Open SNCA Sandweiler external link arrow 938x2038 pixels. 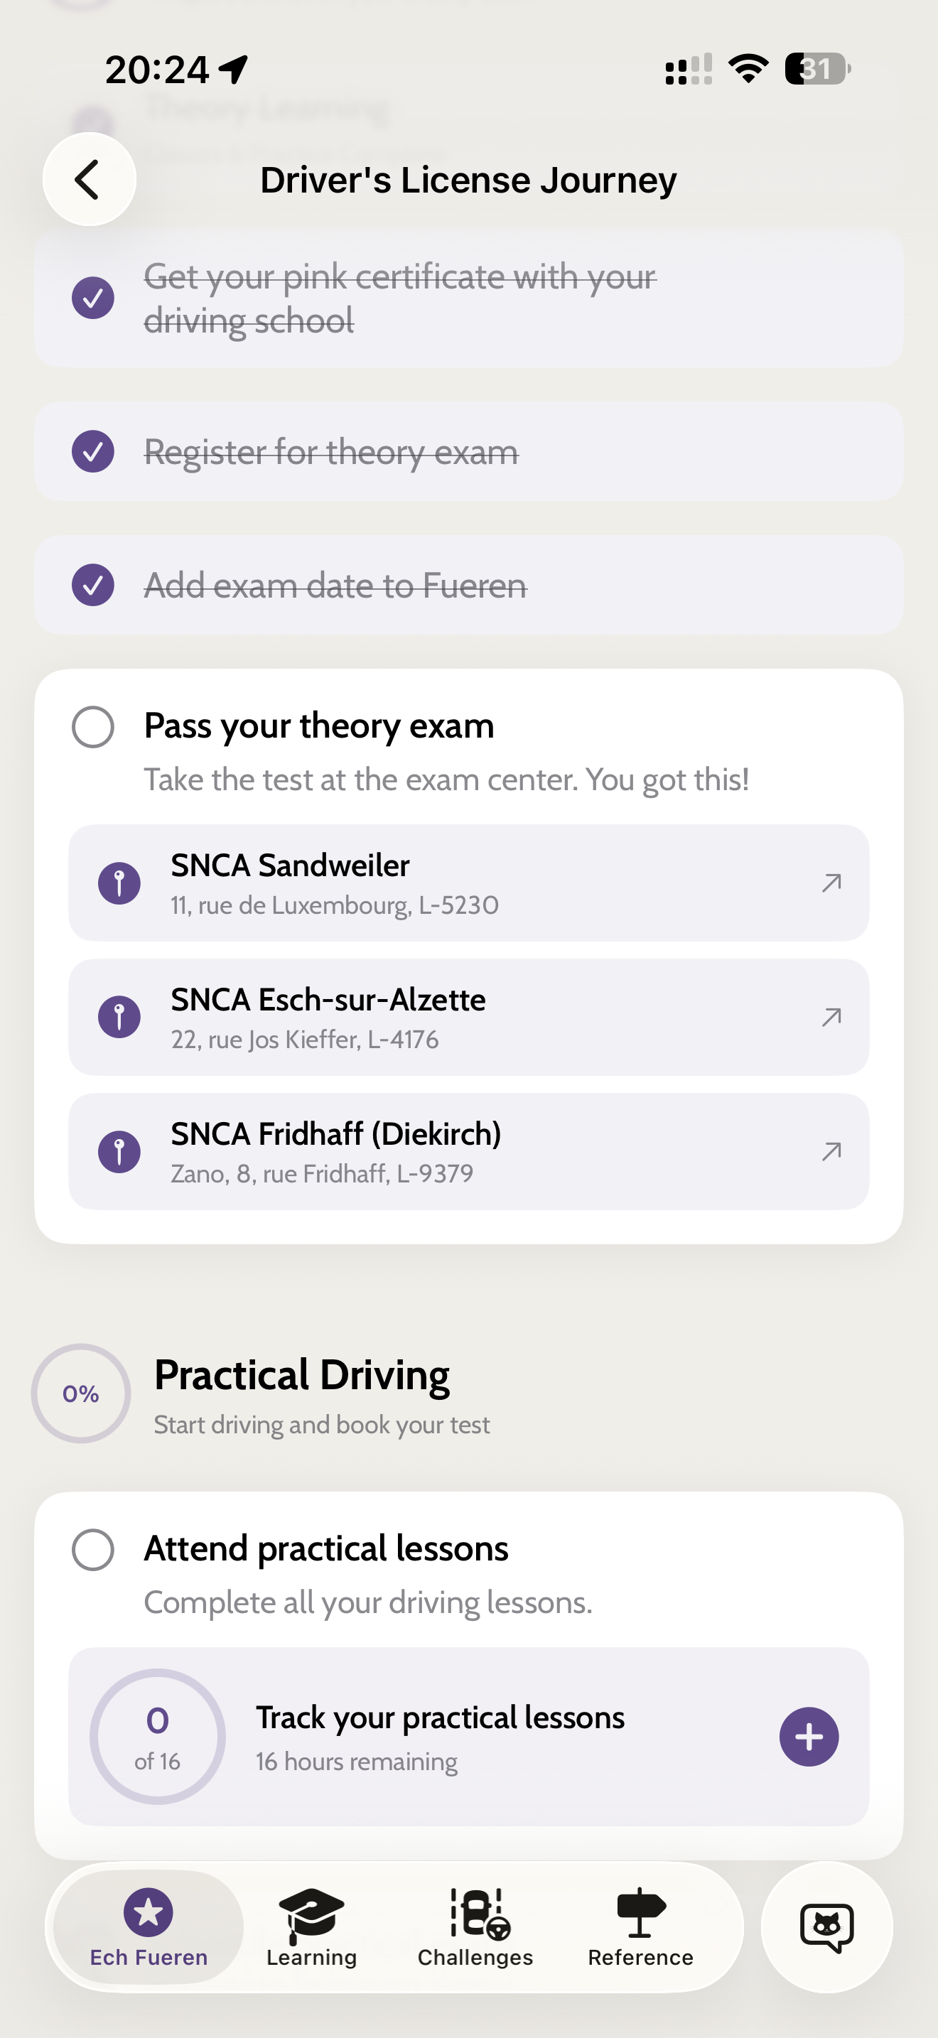pyautogui.click(x=831, y=883)
